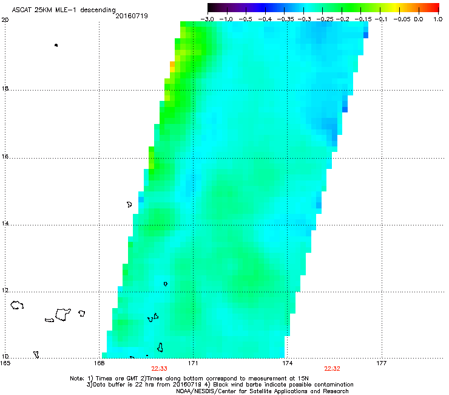Click the -0.3 color scale label

point(304,19)
